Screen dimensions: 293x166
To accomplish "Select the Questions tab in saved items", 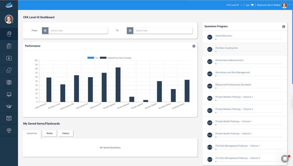I will (x=32, y=133).
